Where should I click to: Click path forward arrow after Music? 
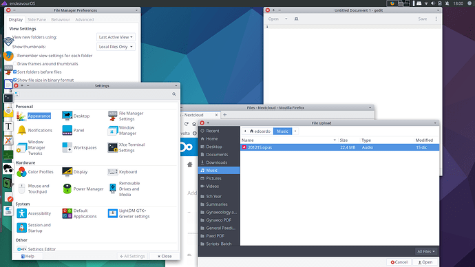[295, 131]
